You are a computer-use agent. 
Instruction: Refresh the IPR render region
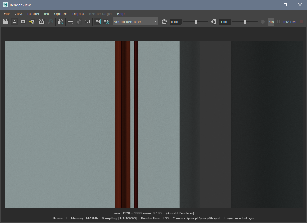pyautogui.click(x=50, y=21)
